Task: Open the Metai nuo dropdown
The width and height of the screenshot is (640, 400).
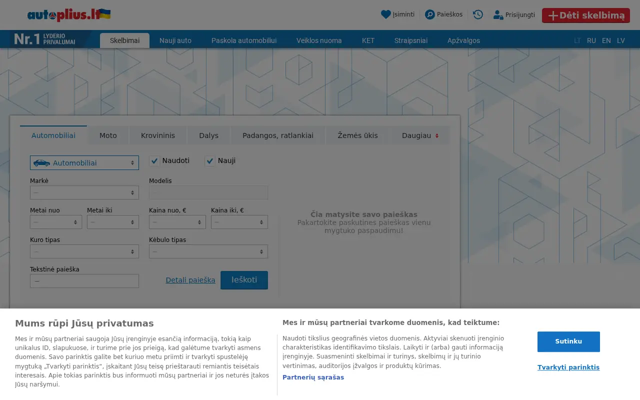Action: point(56,222)
